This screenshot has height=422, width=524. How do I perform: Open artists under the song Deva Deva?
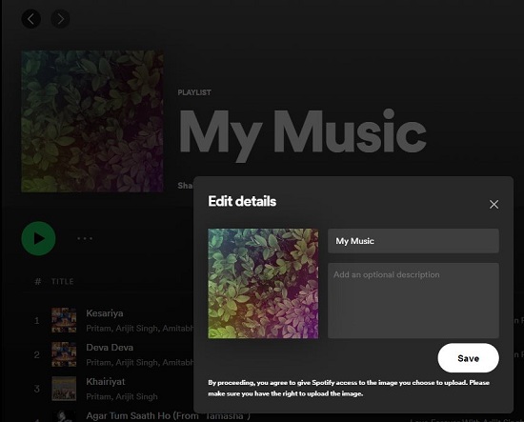(140, 363)
